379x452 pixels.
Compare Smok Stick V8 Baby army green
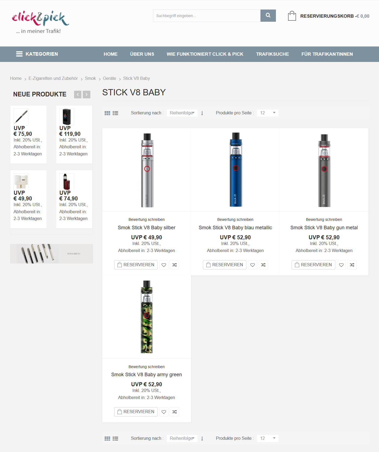coord(174,412)
